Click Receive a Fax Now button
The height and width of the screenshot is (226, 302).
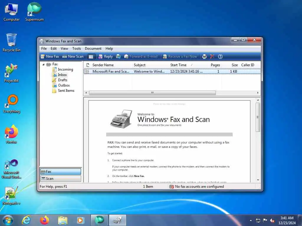pyautogui.click(x=180, y=56)
